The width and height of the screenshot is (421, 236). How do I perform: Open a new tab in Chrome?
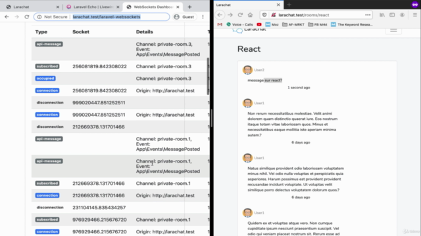[x=189, y=7]
